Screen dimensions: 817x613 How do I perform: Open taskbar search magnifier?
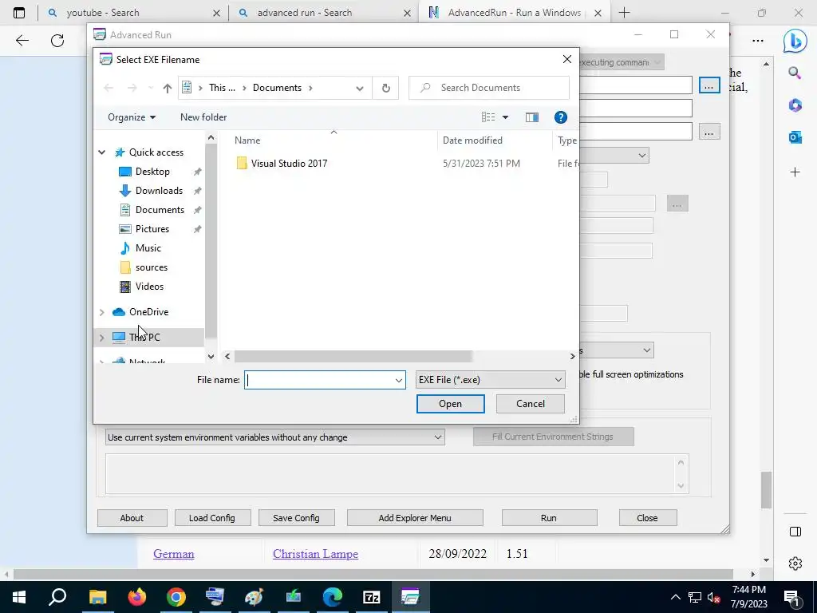[57, 597]
